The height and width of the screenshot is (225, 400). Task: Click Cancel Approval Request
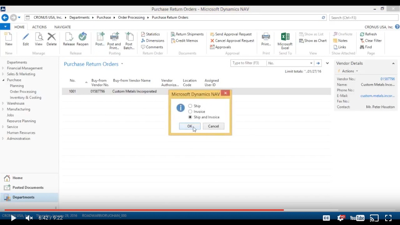pyautogui.click(x=232, y=40)
